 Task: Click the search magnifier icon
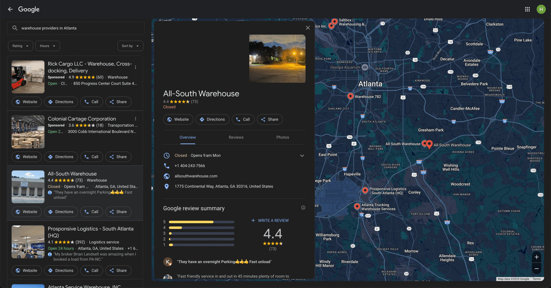[15, 28]
